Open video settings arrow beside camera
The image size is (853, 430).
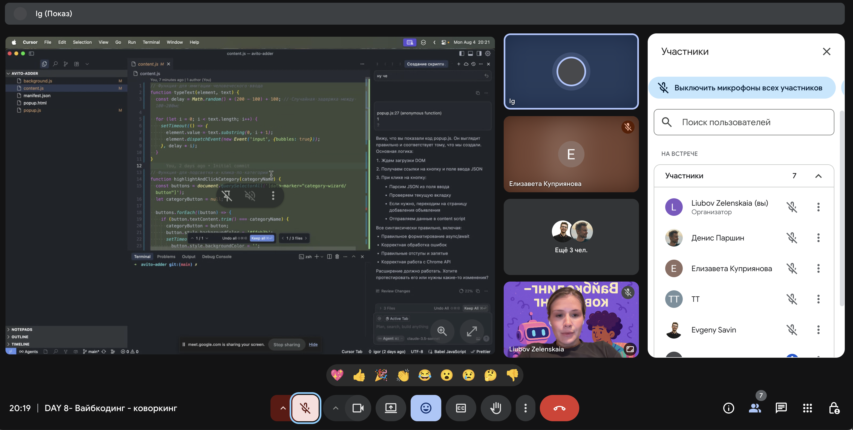pos(335,408)
